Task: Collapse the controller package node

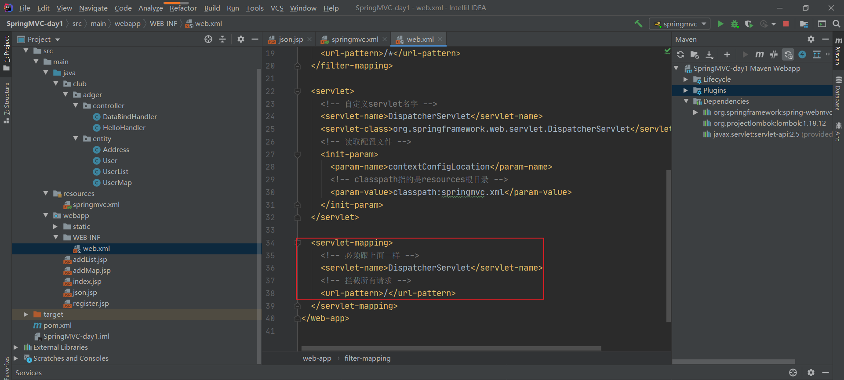Action: click(x=76, y=105)
